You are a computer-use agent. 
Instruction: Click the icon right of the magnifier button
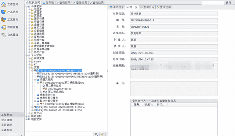pos(102,134)
